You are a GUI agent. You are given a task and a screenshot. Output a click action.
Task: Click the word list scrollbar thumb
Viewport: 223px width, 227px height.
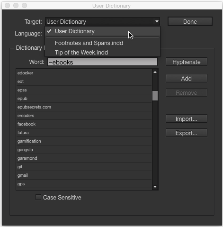pos(155,96)
